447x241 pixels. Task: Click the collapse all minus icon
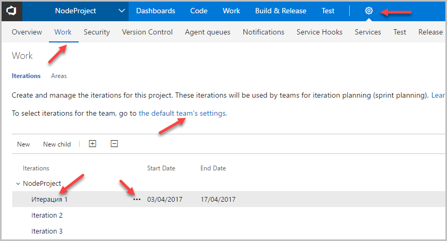coord(114,144)
